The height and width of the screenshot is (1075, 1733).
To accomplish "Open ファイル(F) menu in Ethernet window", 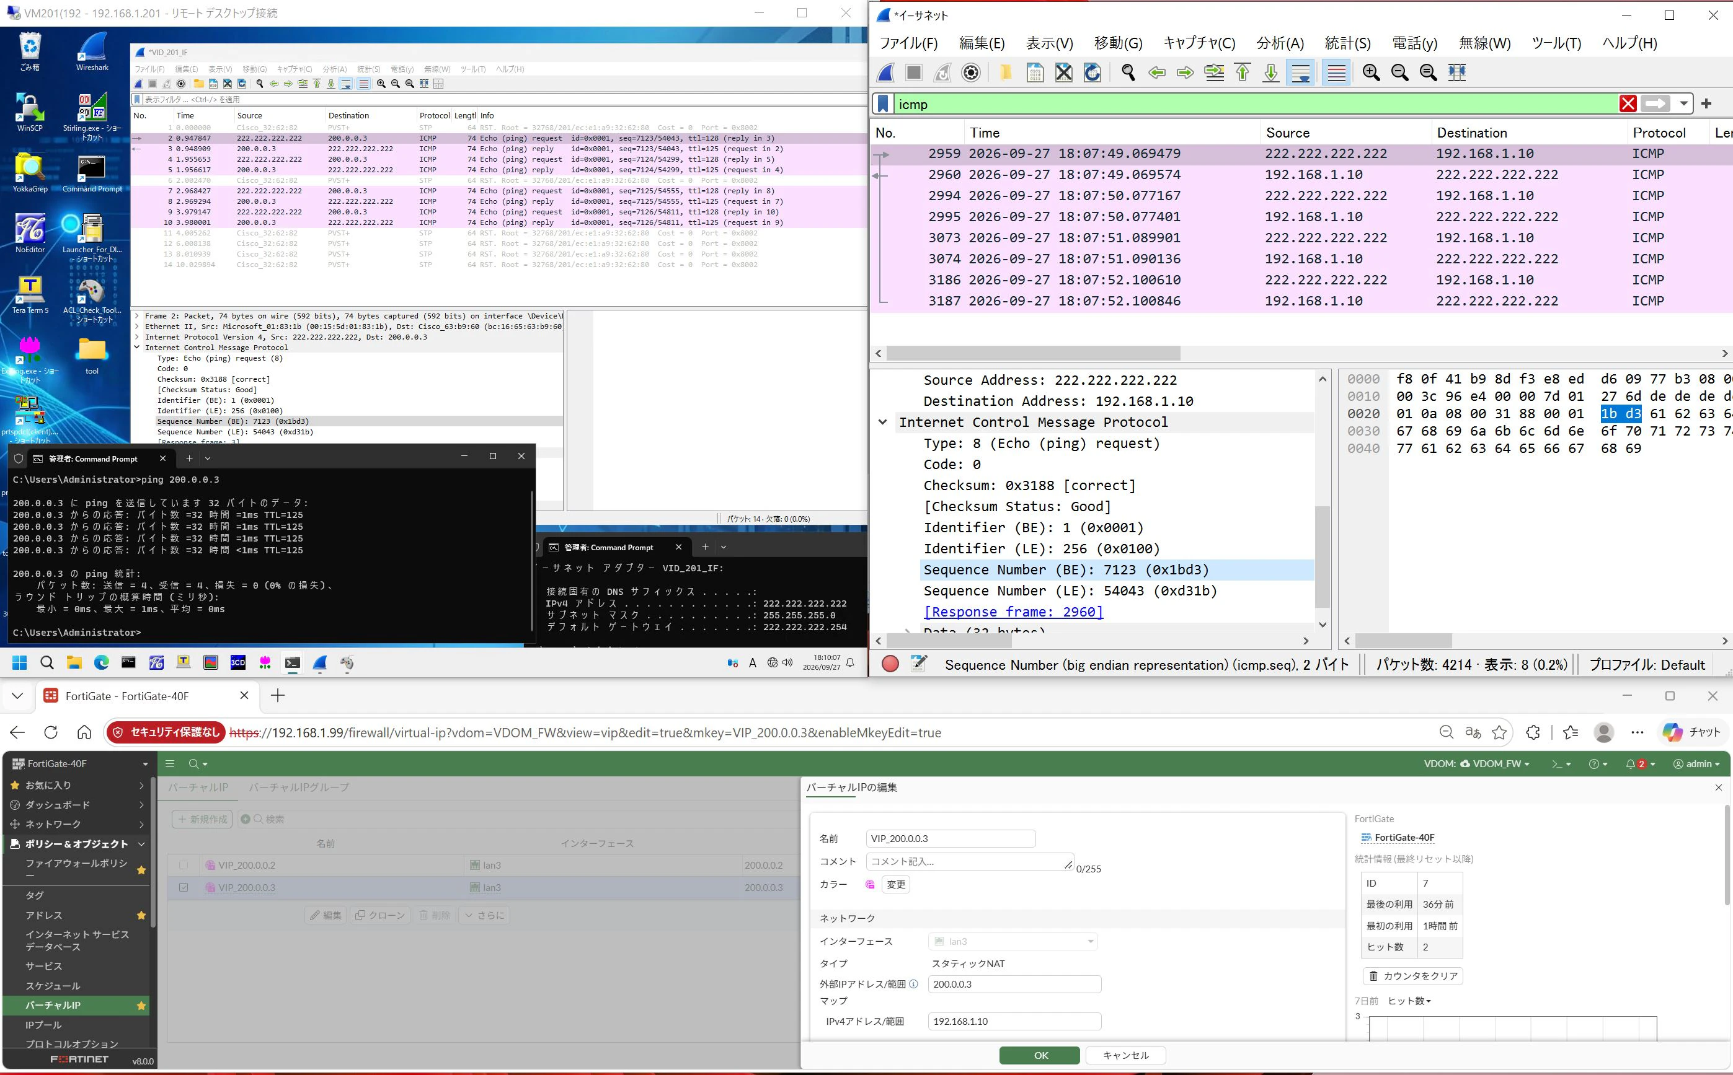I will tap(908, 43).
